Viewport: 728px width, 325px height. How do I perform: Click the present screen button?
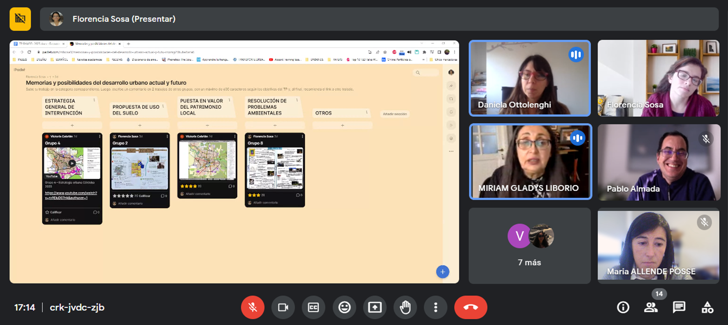[x=375, y=307]
